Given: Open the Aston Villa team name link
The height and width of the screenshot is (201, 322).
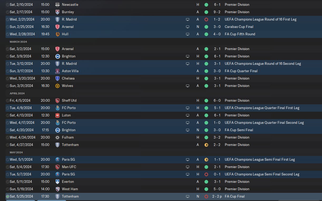Looking at the screenshot, I should (x=70, y=71).
